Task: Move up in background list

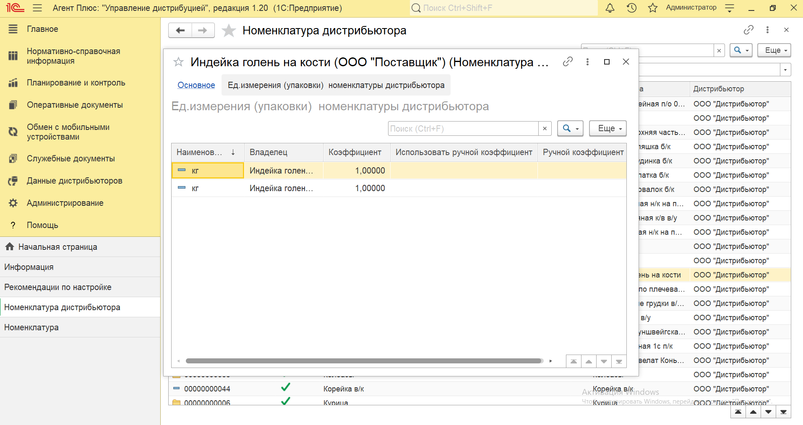Action: point(753,412)
